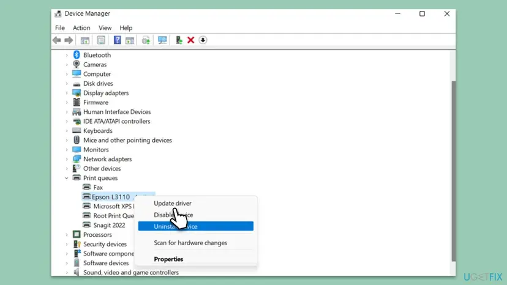
Task: Select Sound, video and game controllers
Action: [131, 272]
